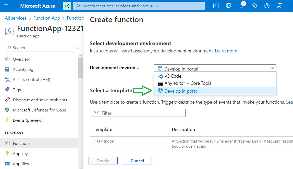Click the sidebar Search box

[38, 48]
